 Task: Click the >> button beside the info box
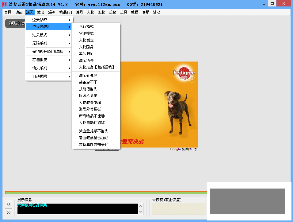(x=9, y=212)
